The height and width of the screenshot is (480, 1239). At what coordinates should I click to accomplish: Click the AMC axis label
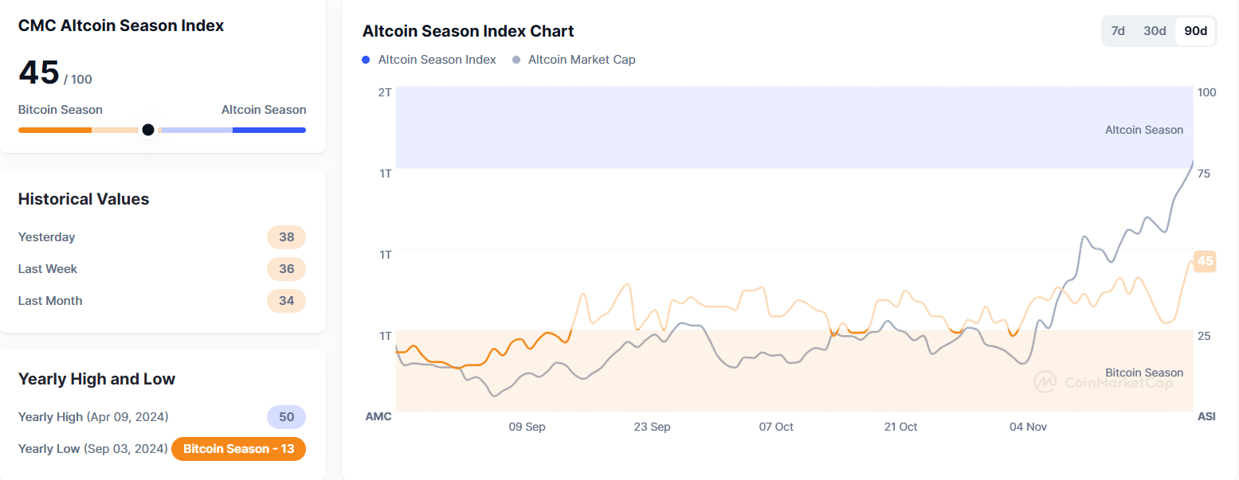pos(378,416)
